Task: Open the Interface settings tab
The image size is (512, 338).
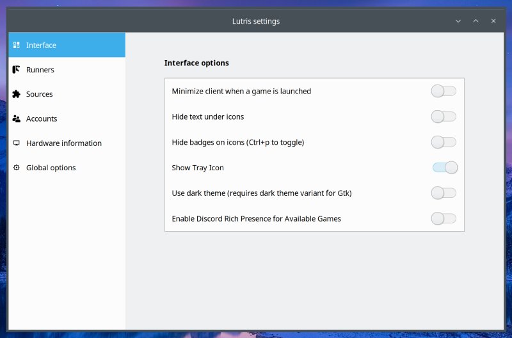Action: click(67, 45)
